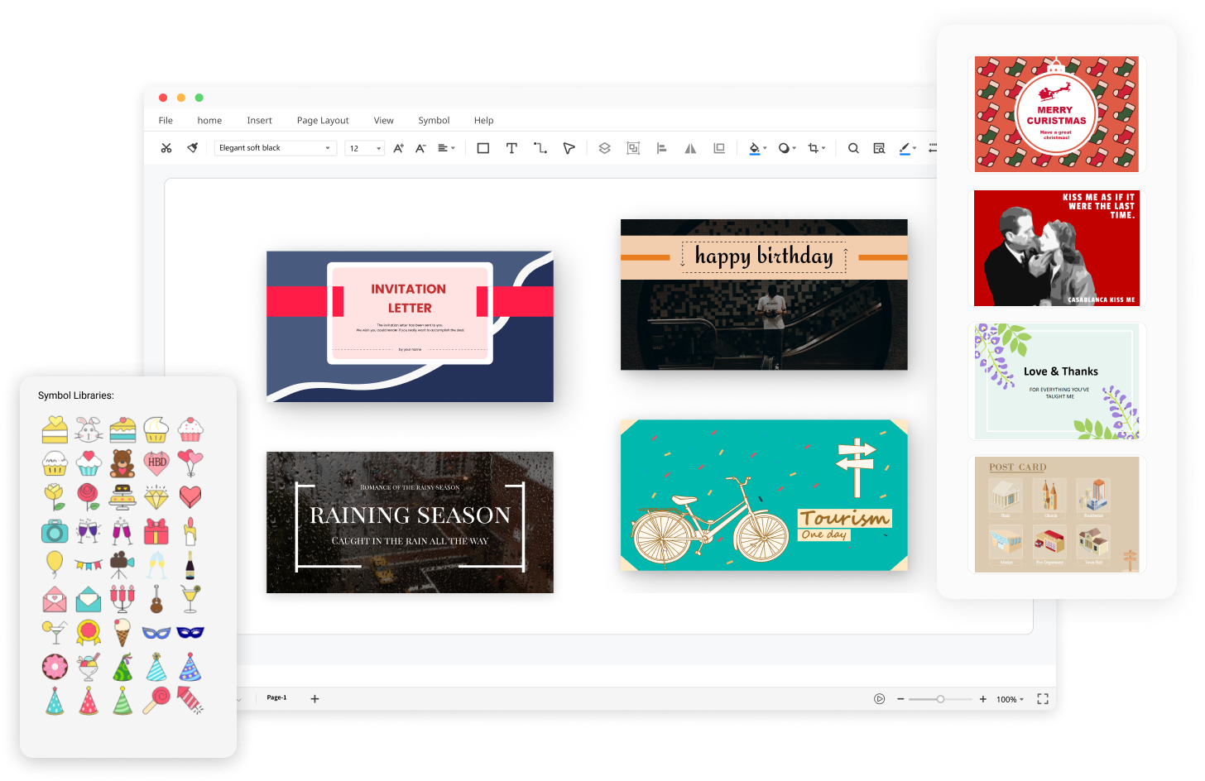Open the home menu
The width and height of the screenshot is (1205, 781).
209,121
